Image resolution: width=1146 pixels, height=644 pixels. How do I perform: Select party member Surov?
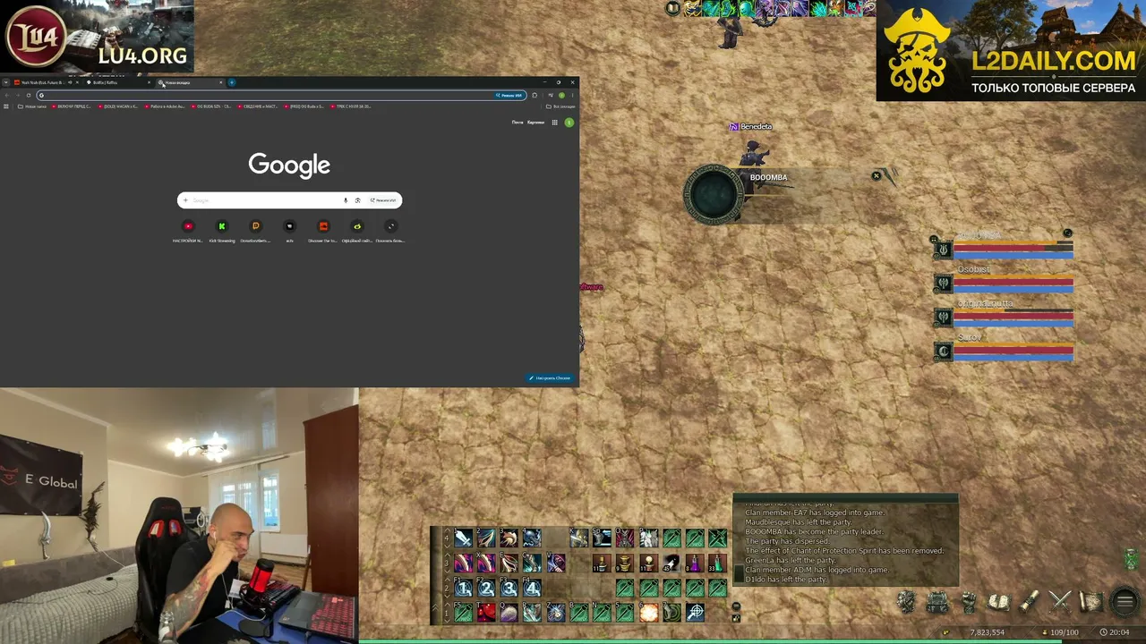1003,347
